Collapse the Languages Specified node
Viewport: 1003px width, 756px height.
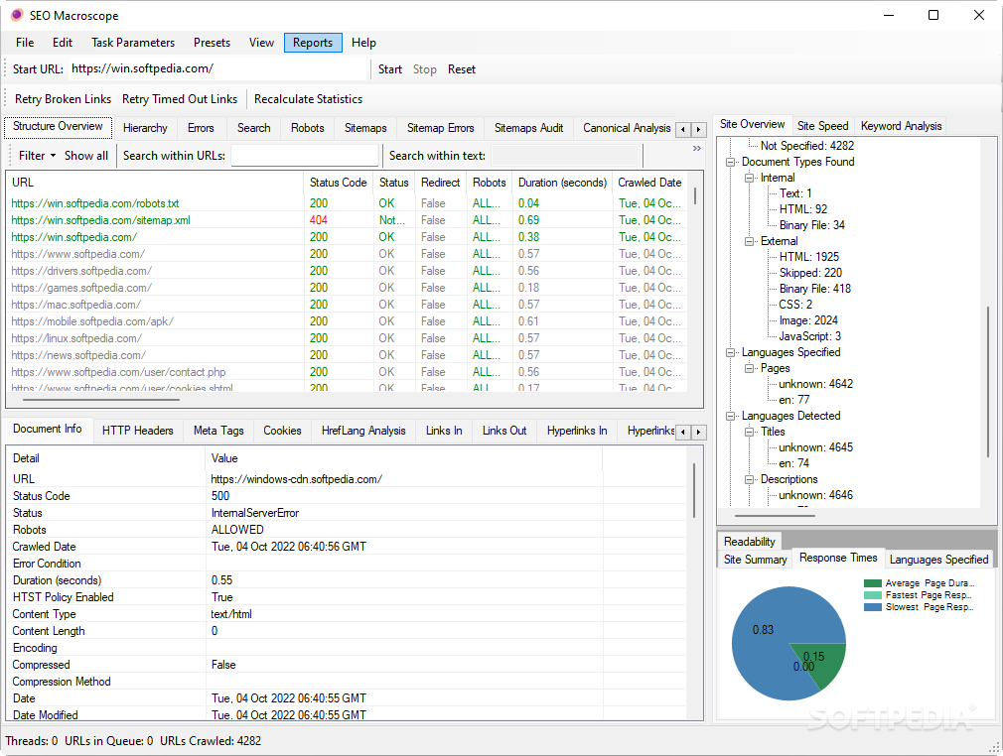[731, 352]
